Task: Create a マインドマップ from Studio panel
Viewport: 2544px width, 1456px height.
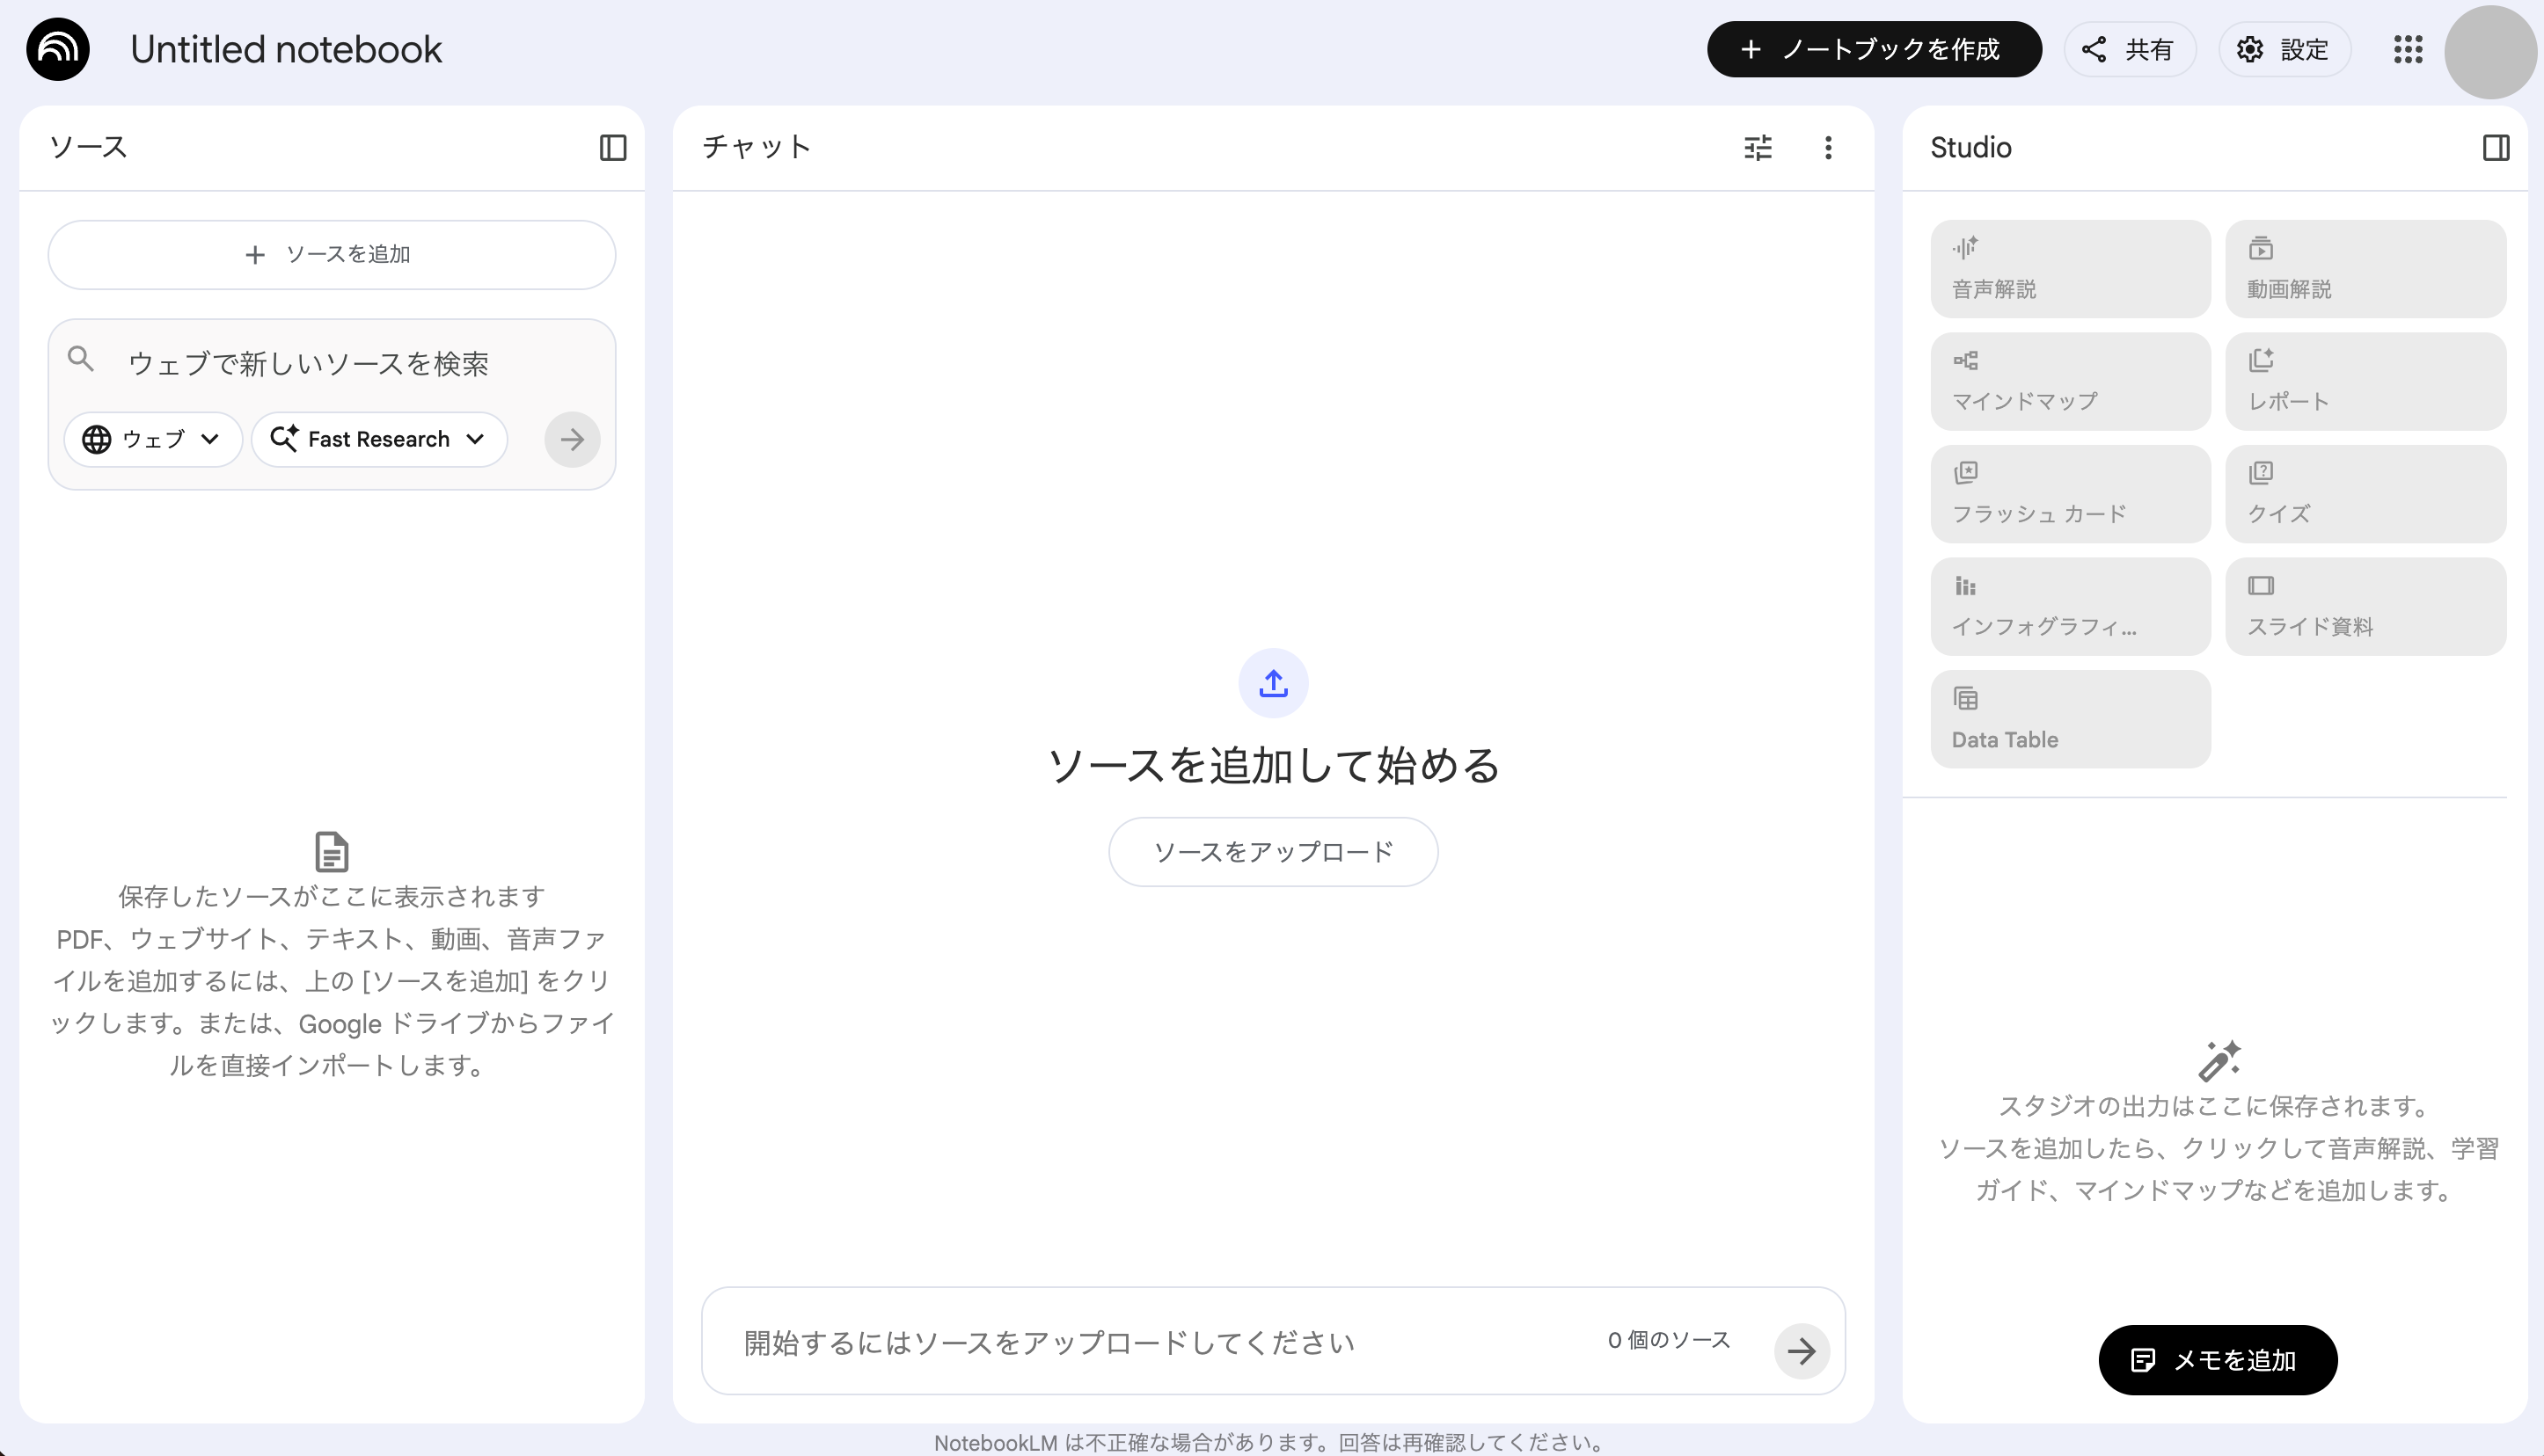Action: click(x=2069, y=381)
